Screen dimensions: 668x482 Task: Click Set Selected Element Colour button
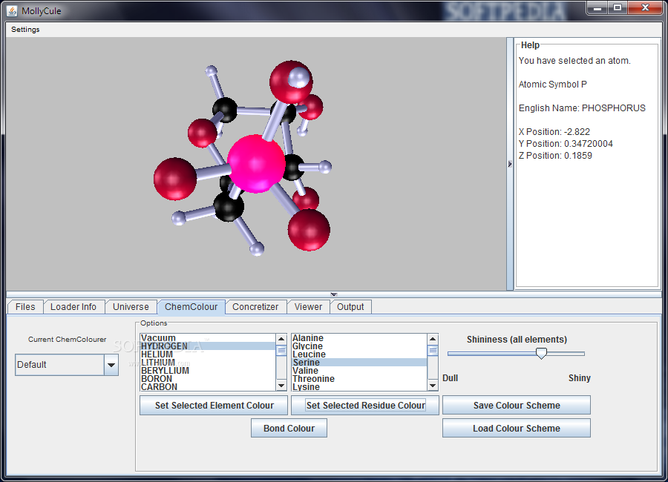214,406
